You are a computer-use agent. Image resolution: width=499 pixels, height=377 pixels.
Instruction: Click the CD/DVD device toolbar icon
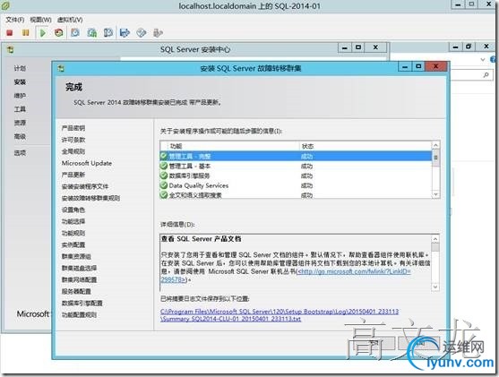tap(142, 32)
